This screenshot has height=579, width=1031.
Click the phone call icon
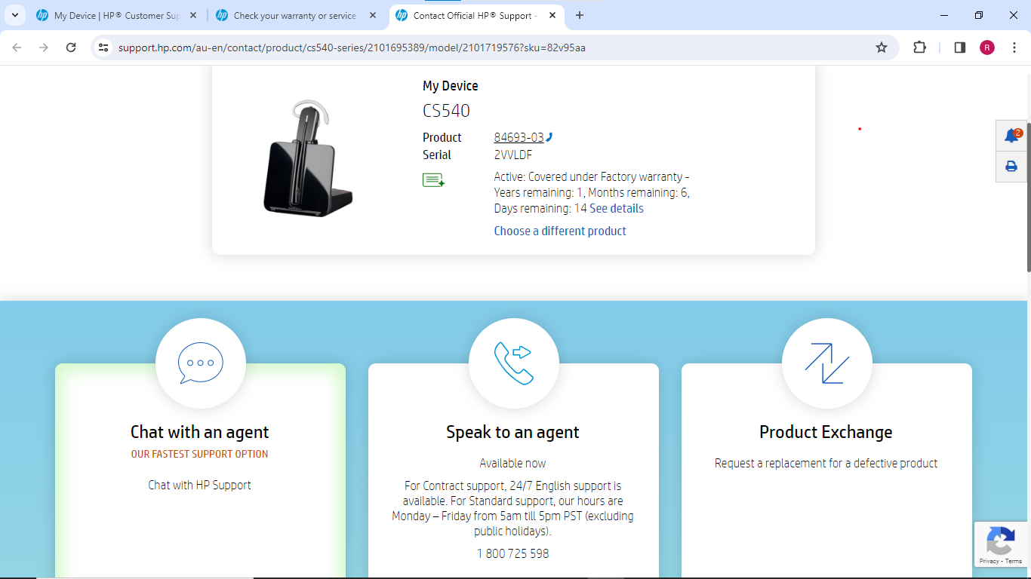pyautogui.click(x=513, y=363)
